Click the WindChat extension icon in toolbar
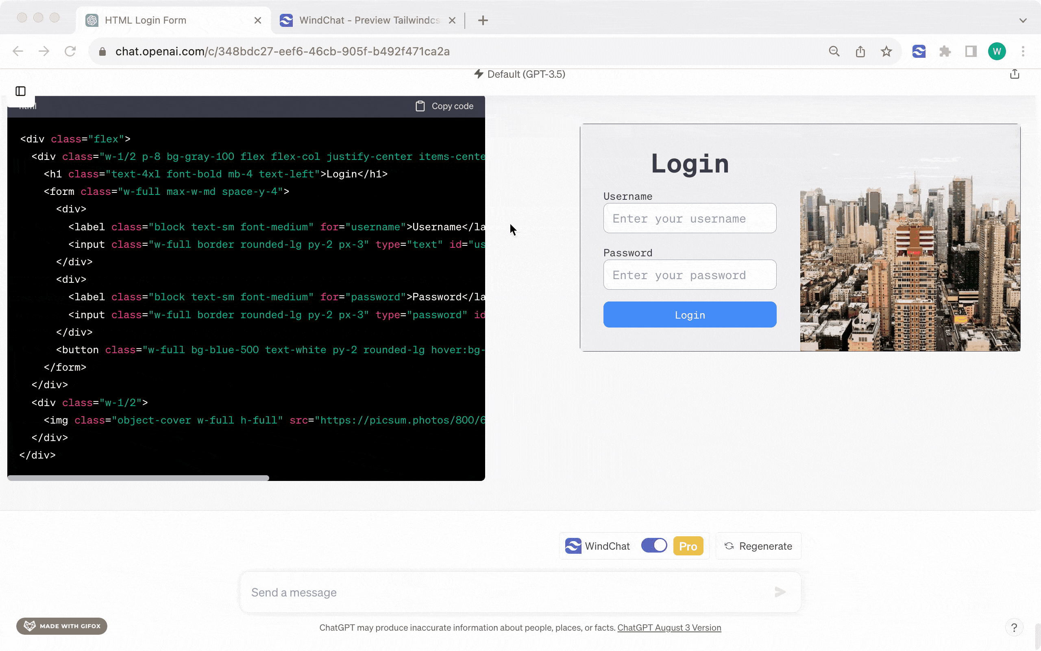The width and height of the screenshot is (1041, 651). (x=919, y=52)
